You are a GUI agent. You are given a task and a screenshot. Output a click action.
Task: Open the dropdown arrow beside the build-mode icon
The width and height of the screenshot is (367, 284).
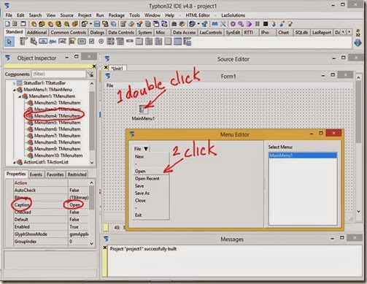click(198, 24)
